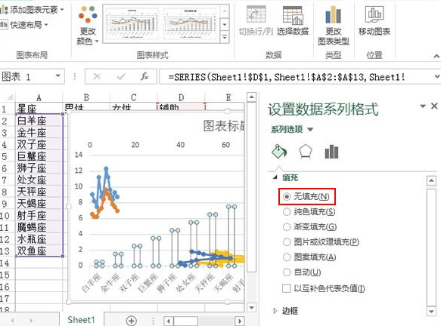
Task: Click the Insert Function fx icon
Action: (x=144, y=76)
